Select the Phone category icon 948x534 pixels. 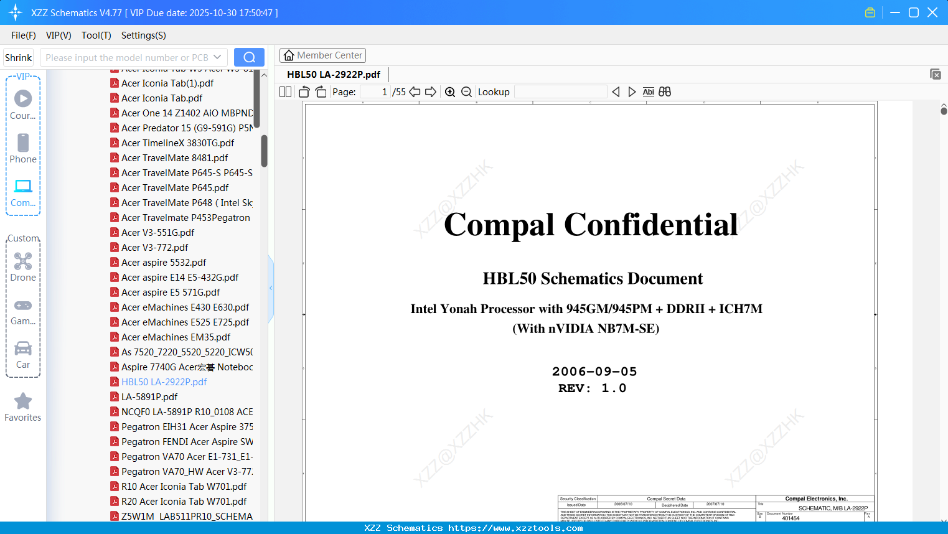pos(23,149)
